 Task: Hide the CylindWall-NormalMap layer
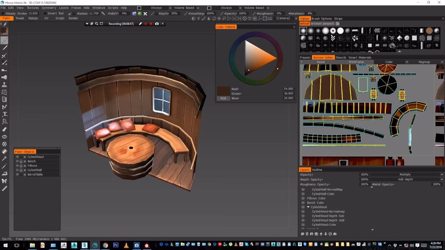point(302,189)
